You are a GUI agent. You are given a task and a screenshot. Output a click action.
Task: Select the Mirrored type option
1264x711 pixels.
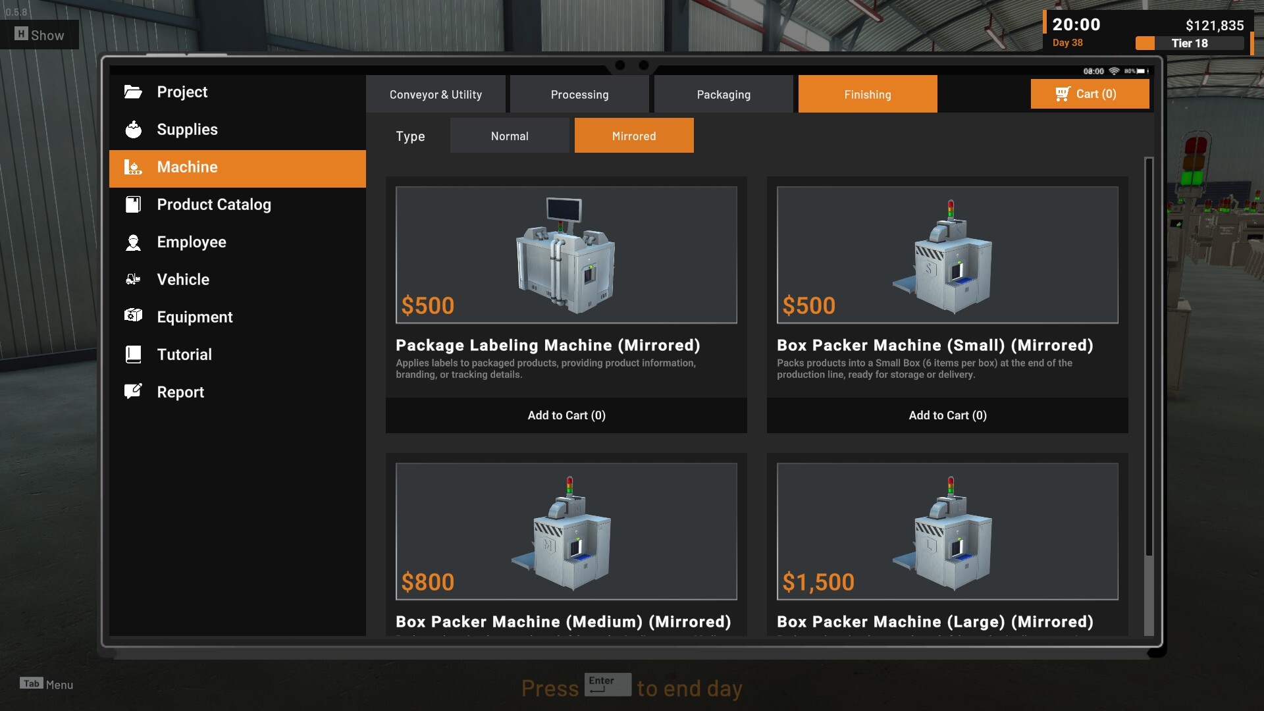tap(633, 136)
